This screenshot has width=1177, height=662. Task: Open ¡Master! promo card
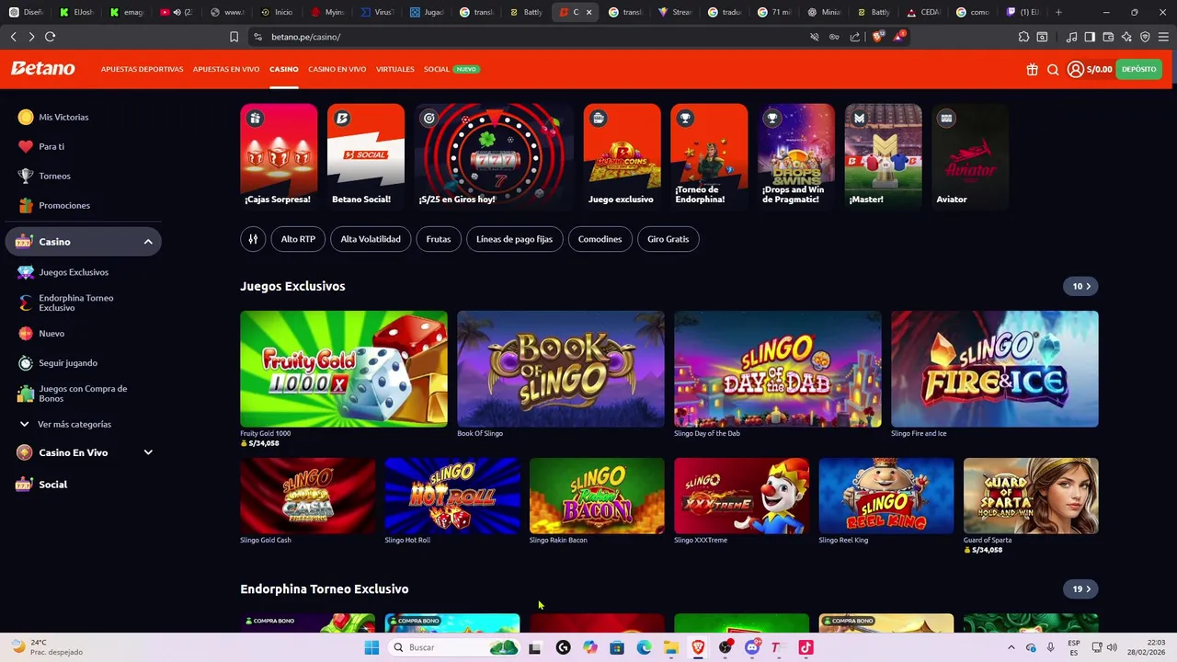(883, 156)
